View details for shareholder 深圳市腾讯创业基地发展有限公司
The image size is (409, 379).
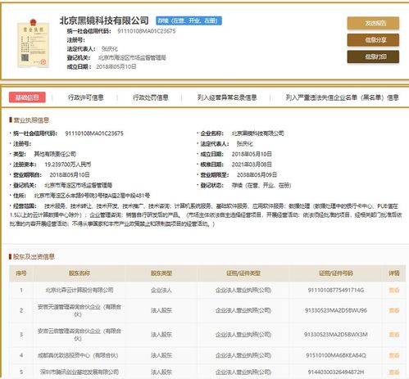pos(393,372)
